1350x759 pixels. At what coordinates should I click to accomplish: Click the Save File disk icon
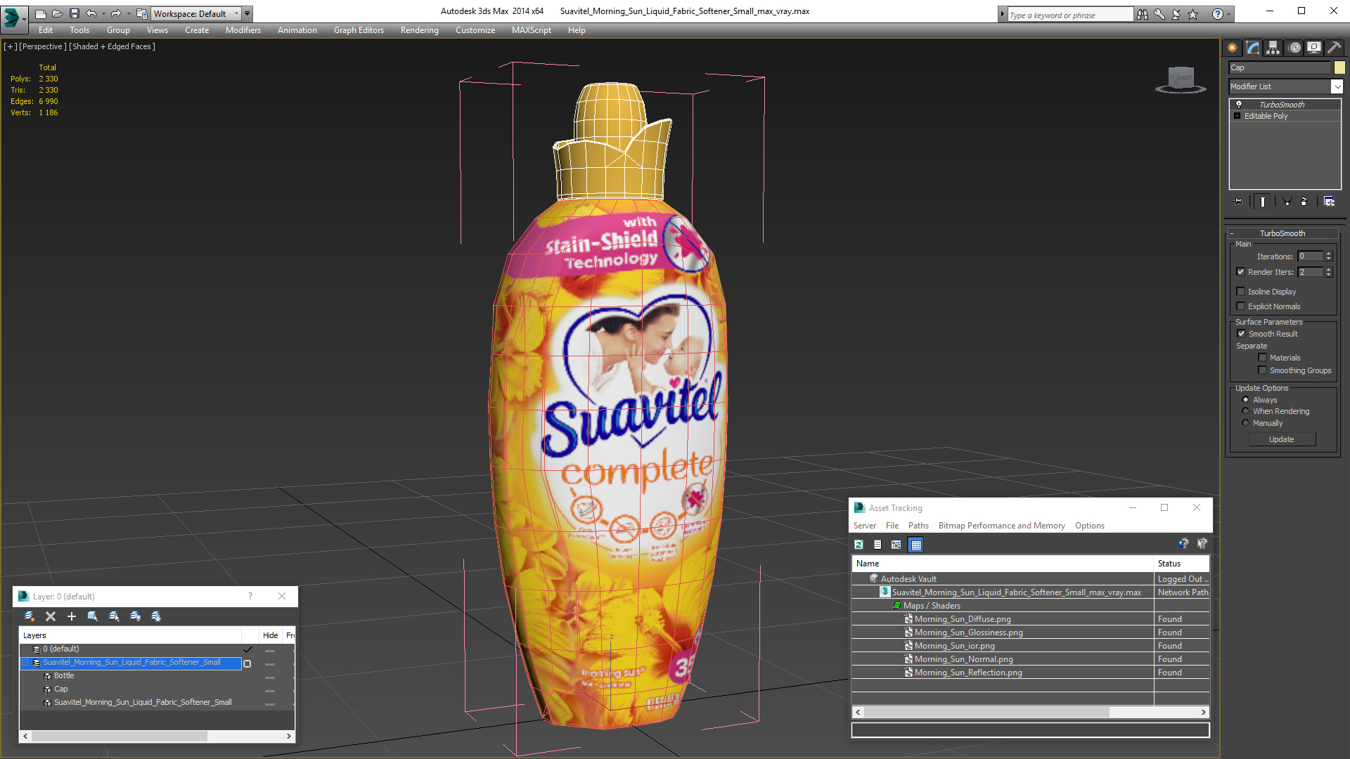pyautogui.click(x=74, y=13)
